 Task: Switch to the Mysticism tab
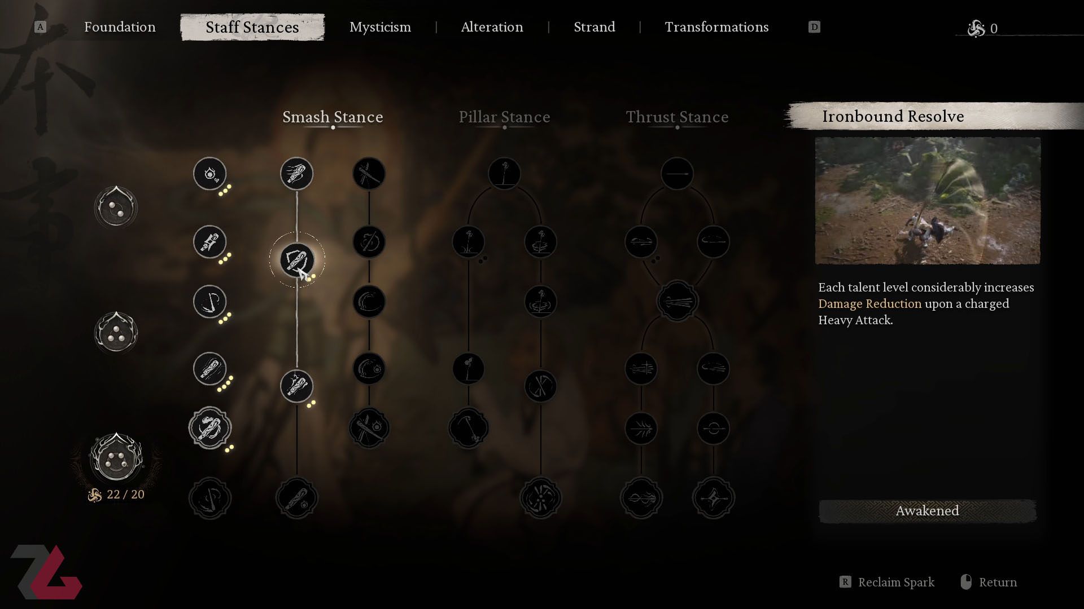click(x=381, y=27)
